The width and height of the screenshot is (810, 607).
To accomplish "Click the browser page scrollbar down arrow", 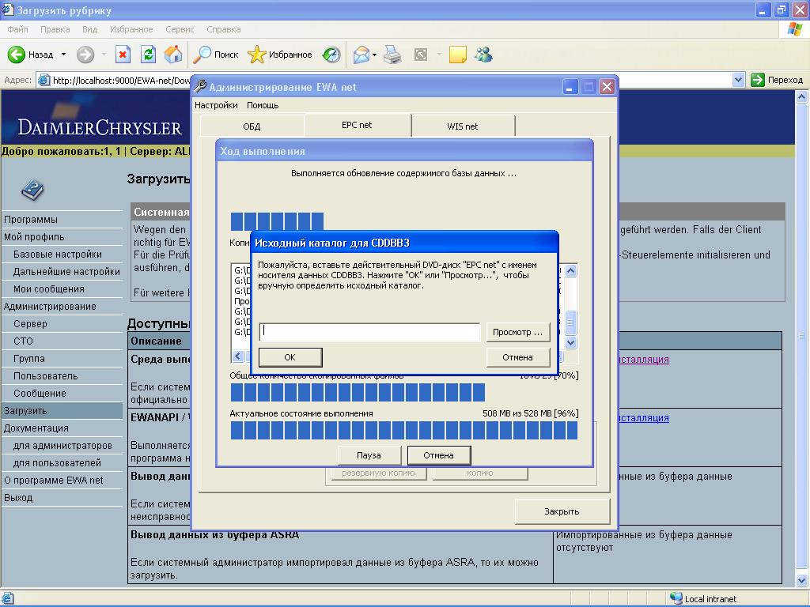I will [x=802, y=581].
